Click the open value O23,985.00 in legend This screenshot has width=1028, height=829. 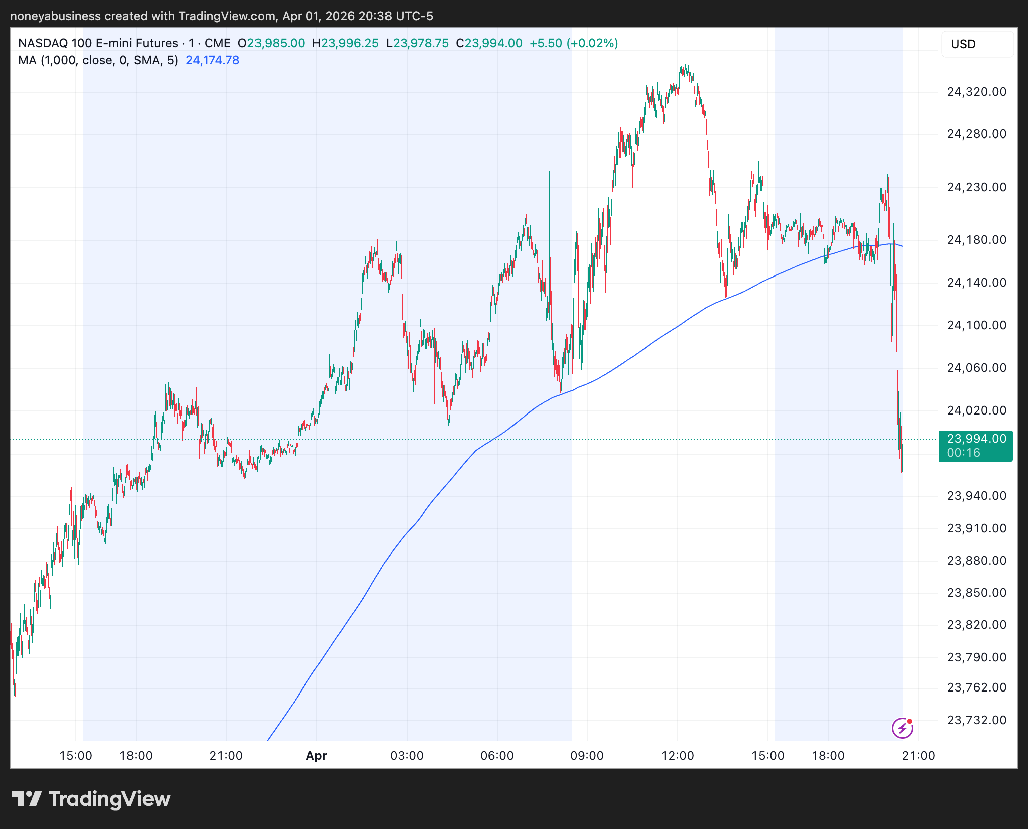[272, 43]
